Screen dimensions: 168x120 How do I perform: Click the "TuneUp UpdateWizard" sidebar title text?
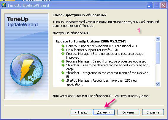[x=22, y=22]
